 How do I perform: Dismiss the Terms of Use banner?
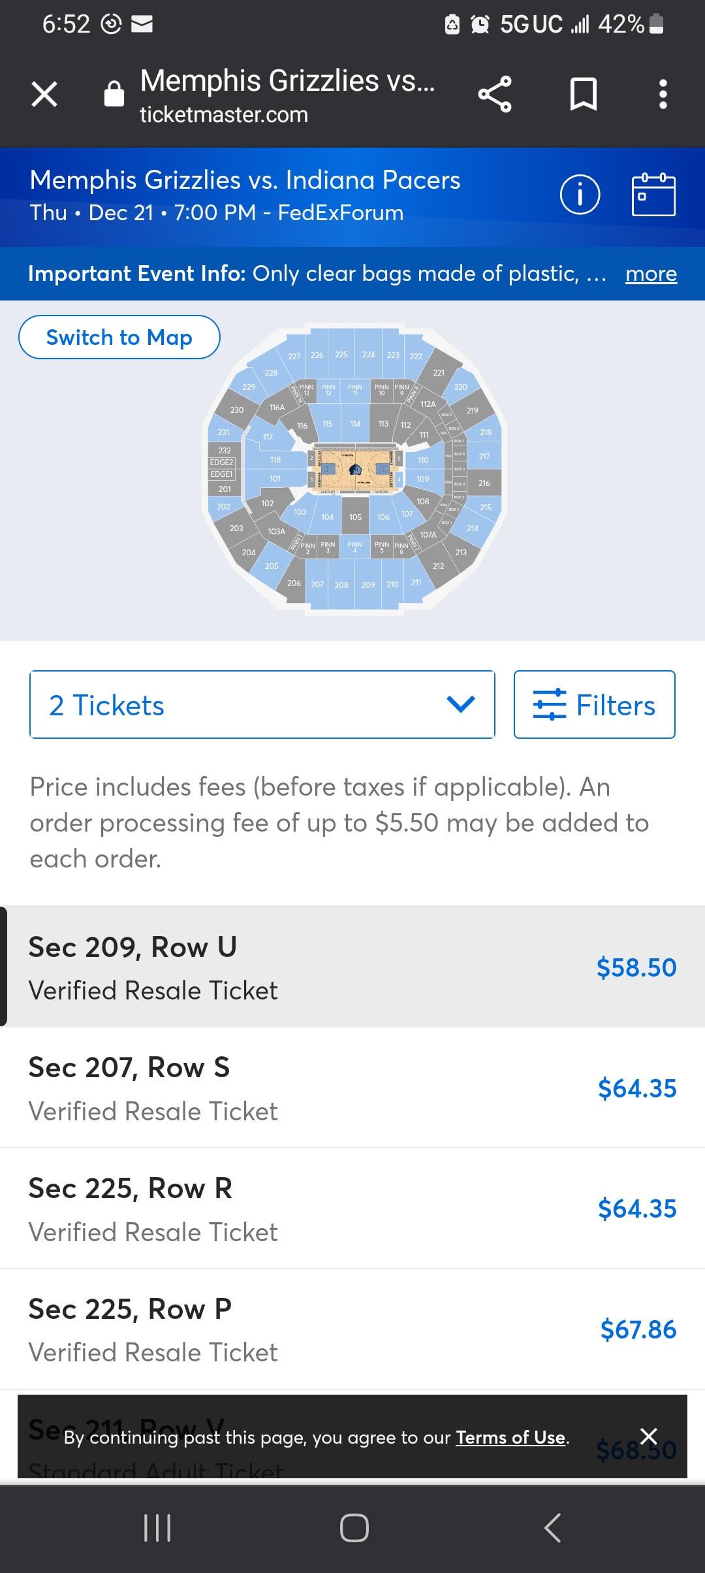pos(648,1436)
